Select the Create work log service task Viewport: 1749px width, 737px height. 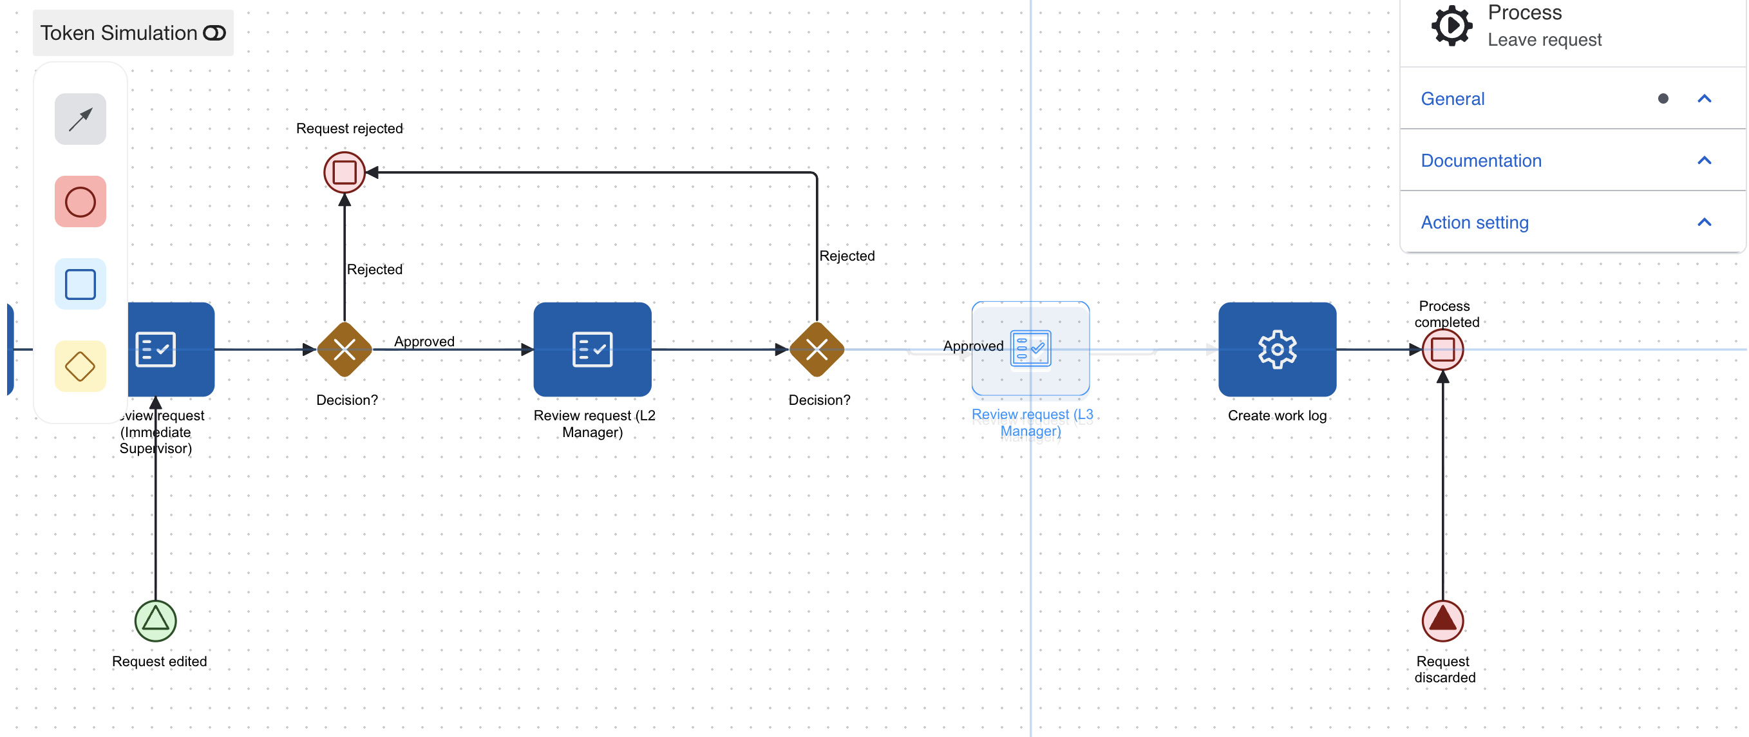pyautogui.click(x=1277, y=350)
